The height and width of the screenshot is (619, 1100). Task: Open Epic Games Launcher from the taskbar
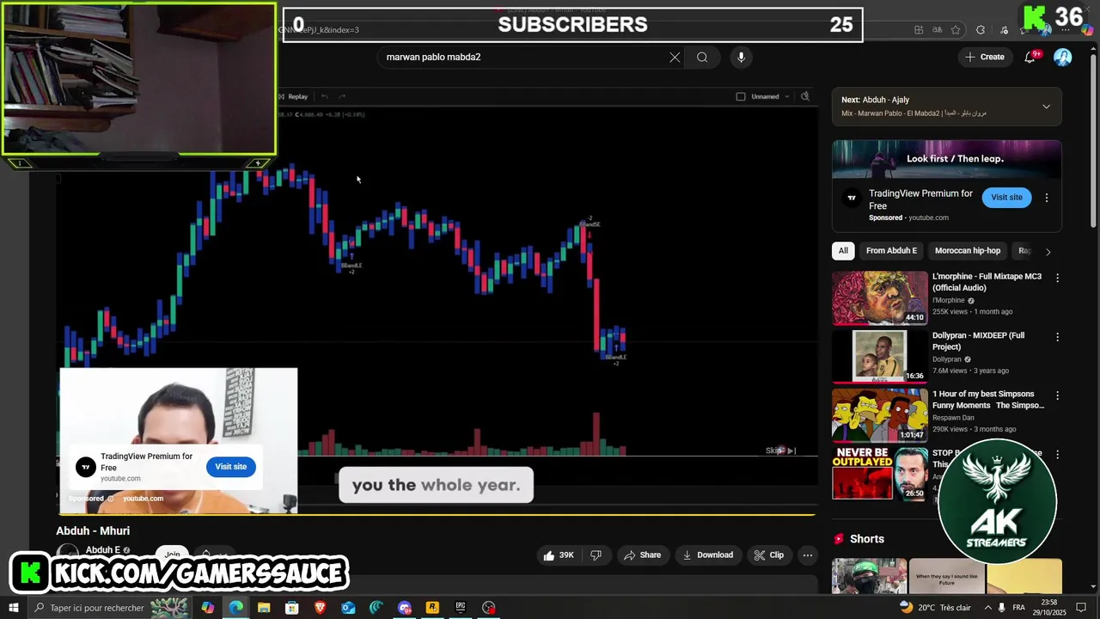(461, 608)
